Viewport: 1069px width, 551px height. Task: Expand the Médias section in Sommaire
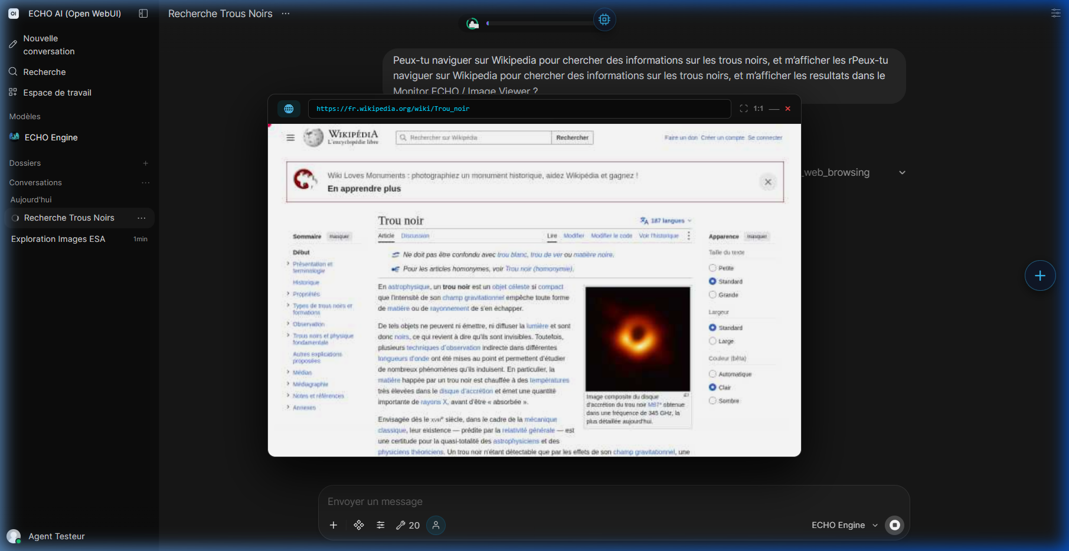[x=288, y=372]
